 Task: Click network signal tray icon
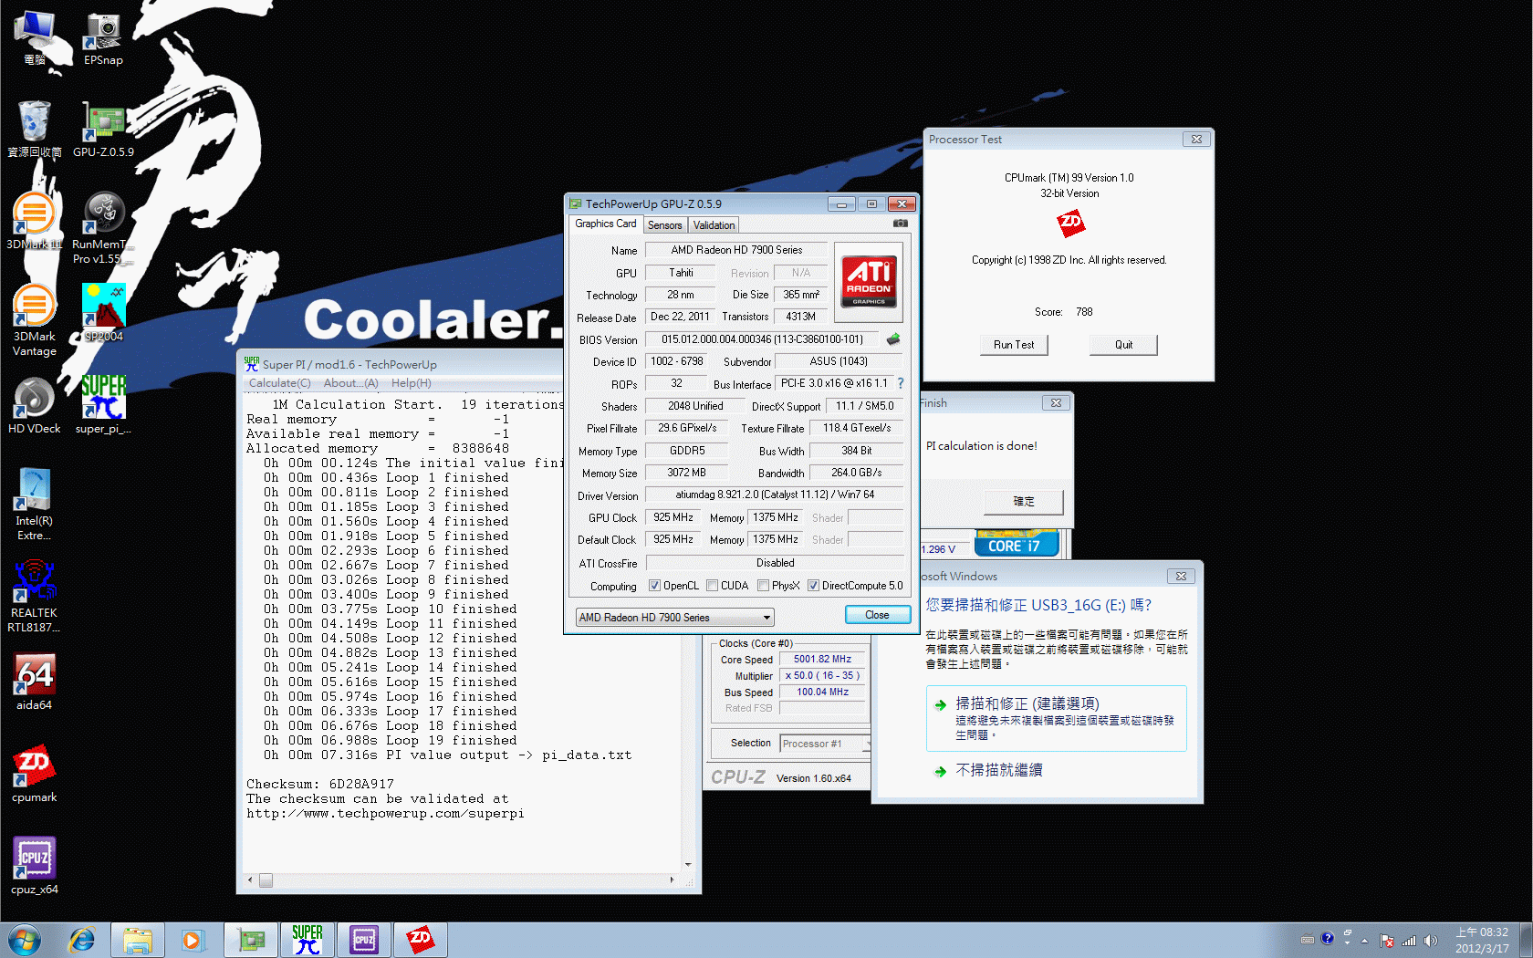pyautogui.click(x=1409, y=941)
